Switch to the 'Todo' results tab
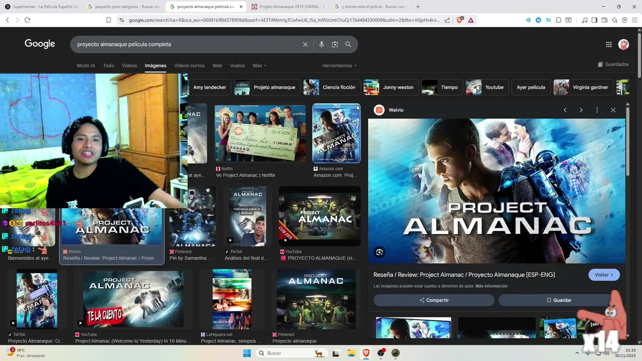This screenshot has height=361, width=642. (x=108, y=66)
